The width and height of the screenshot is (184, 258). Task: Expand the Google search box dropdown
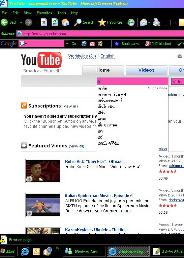click(67, 44)
